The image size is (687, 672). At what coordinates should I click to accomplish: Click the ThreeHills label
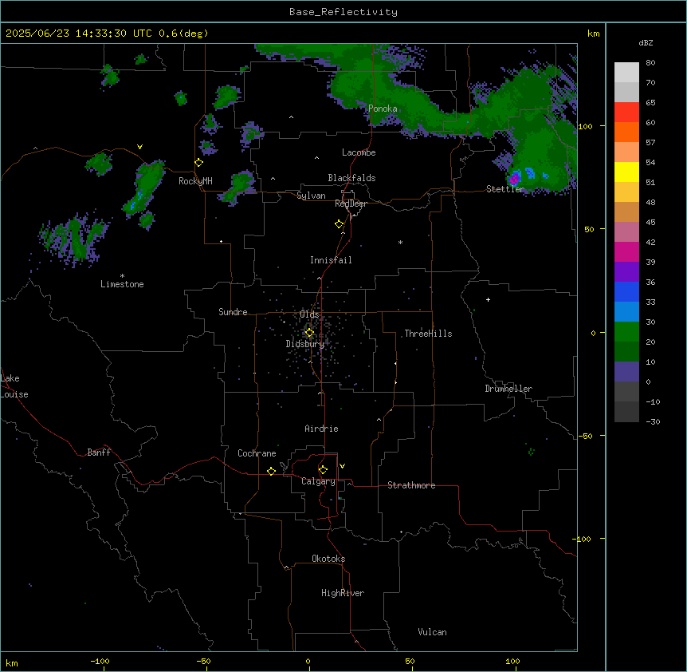[428, 334]
